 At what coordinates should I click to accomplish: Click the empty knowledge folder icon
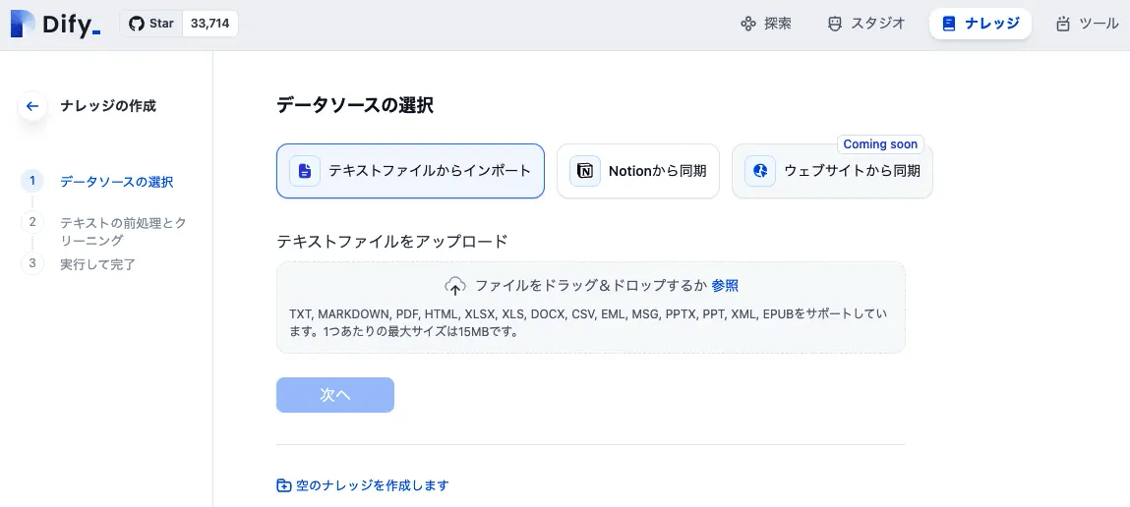coord(284,485)
